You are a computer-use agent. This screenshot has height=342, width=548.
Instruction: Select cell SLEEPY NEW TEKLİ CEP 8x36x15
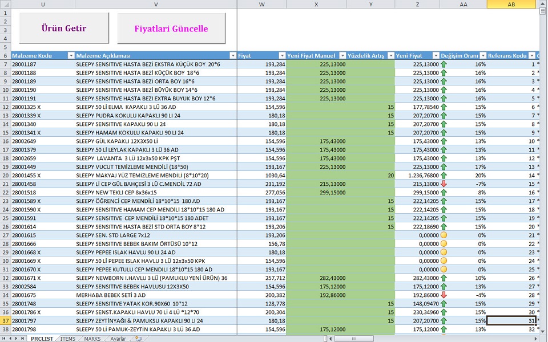[x=156, y=192]
